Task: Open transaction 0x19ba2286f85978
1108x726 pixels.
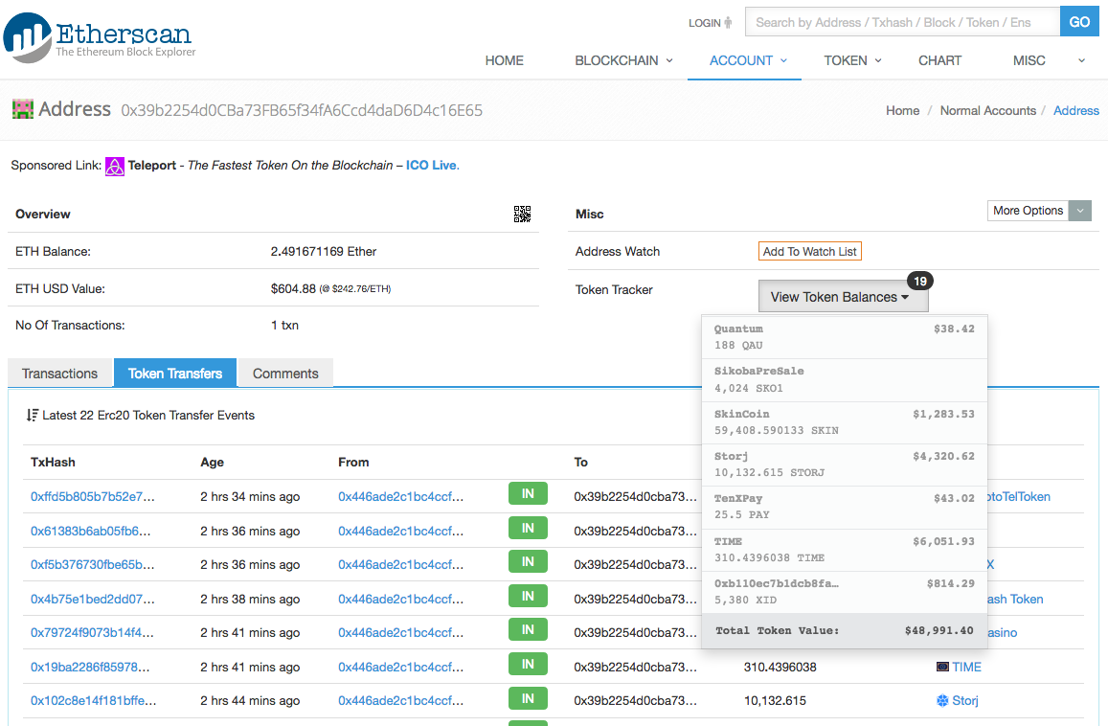Action: pyautogui.click(x=90, y=667)
